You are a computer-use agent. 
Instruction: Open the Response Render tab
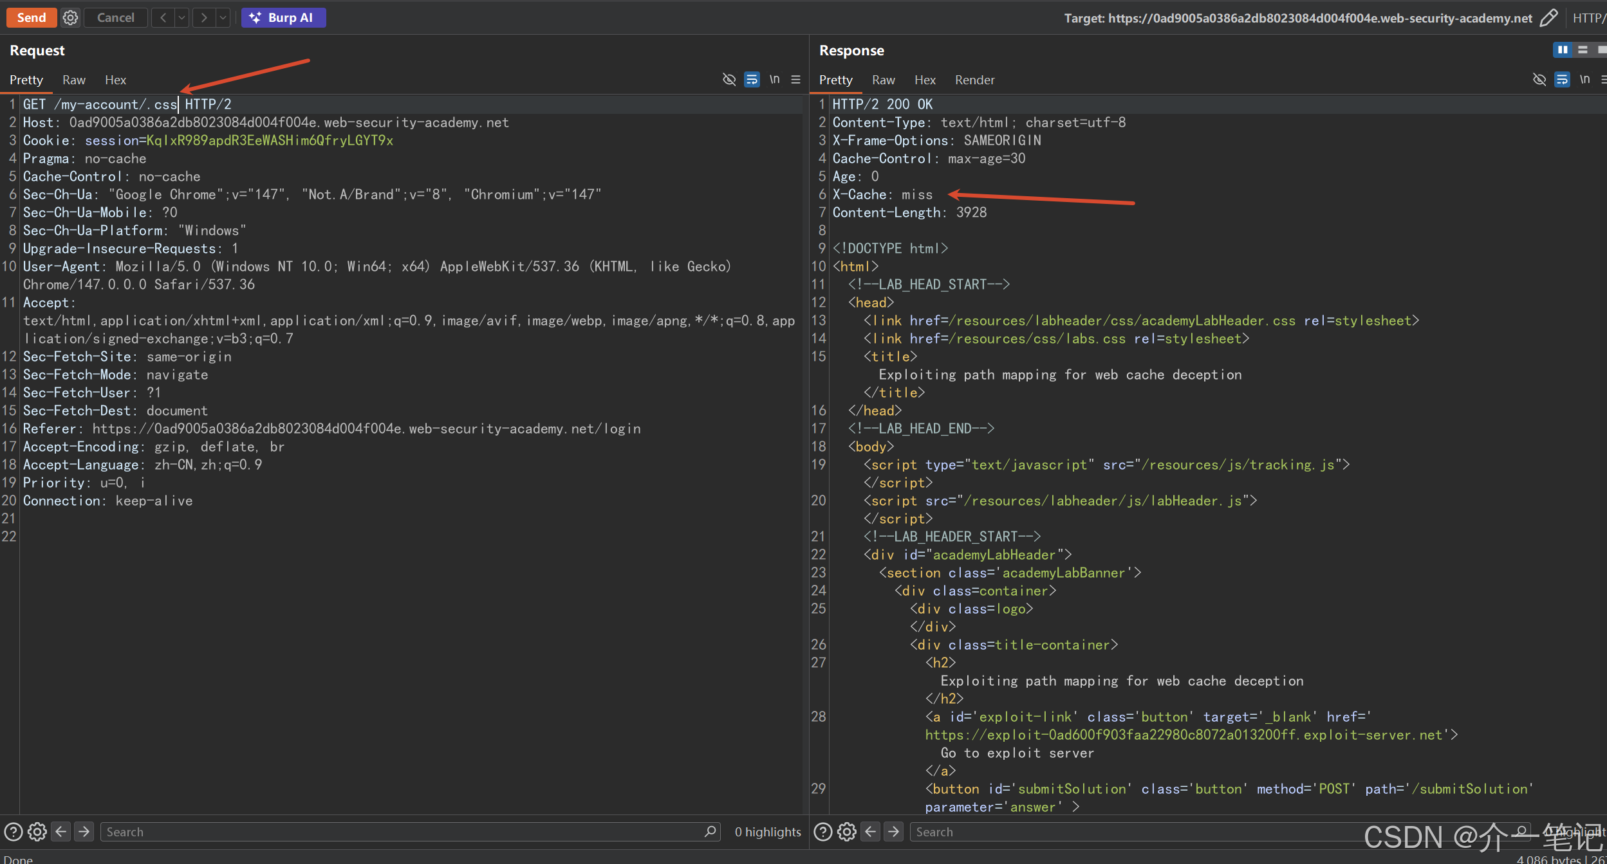tap(974, 80)
